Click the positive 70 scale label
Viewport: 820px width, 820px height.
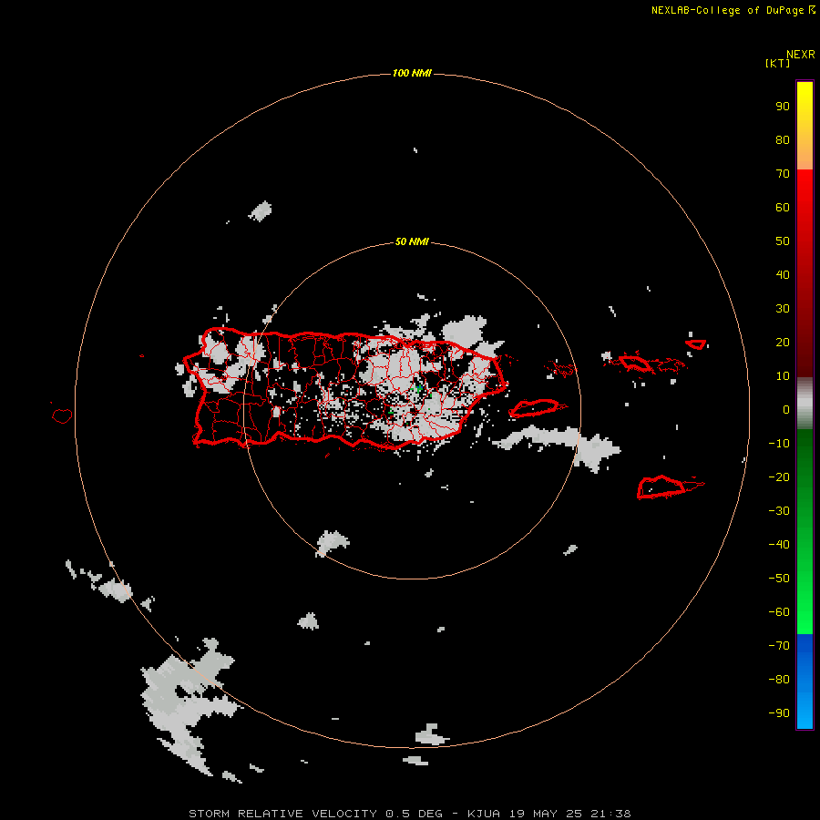click(x=783, y=174)
